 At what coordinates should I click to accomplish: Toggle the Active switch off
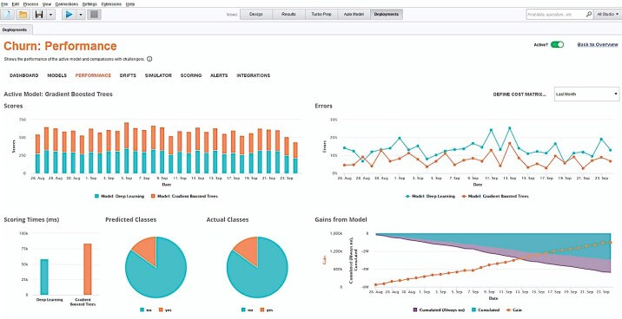click(x=558, y=45)
